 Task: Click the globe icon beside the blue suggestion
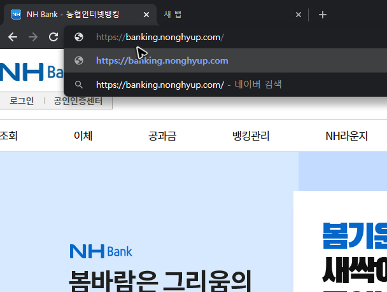pyautogui.click(x=79, y=60)
